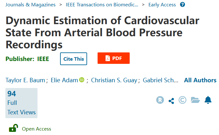219x135 pixels.
Task: Download the PDF
Action: 113,58
